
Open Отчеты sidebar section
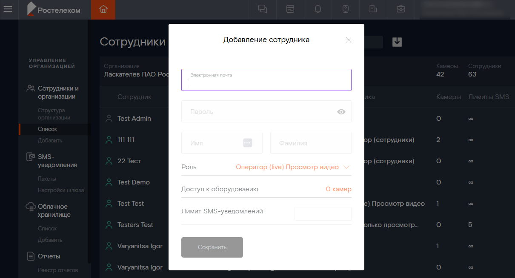(49, 256)
